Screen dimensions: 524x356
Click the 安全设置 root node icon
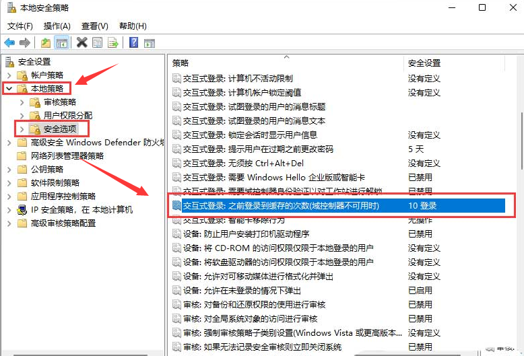tap(10, 62)
